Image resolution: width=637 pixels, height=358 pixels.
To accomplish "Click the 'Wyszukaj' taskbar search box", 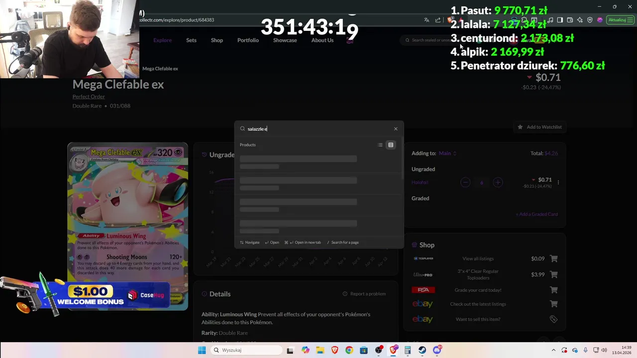I will 245,350.
